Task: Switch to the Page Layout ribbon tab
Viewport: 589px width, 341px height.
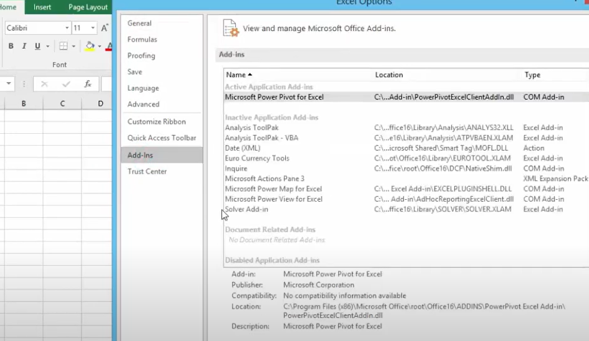Action: coord(88,7)
